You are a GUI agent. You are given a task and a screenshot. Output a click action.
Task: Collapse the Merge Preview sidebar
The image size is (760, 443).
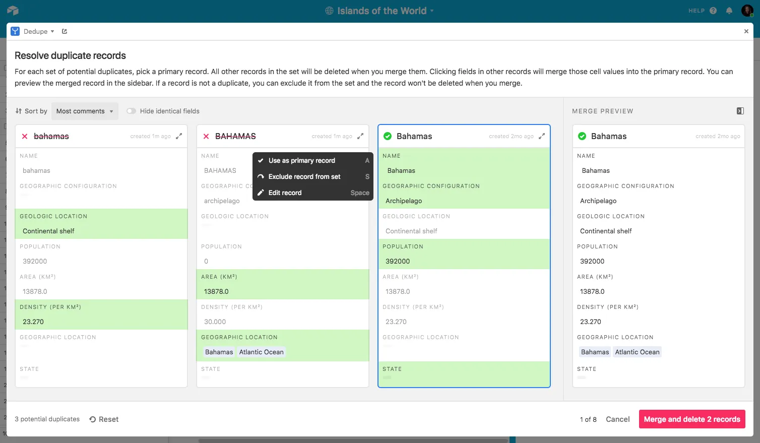click(x=740, y=111)
